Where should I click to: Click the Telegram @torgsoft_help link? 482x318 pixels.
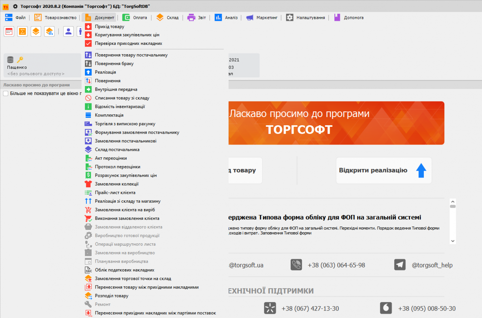tap(432, 265)
